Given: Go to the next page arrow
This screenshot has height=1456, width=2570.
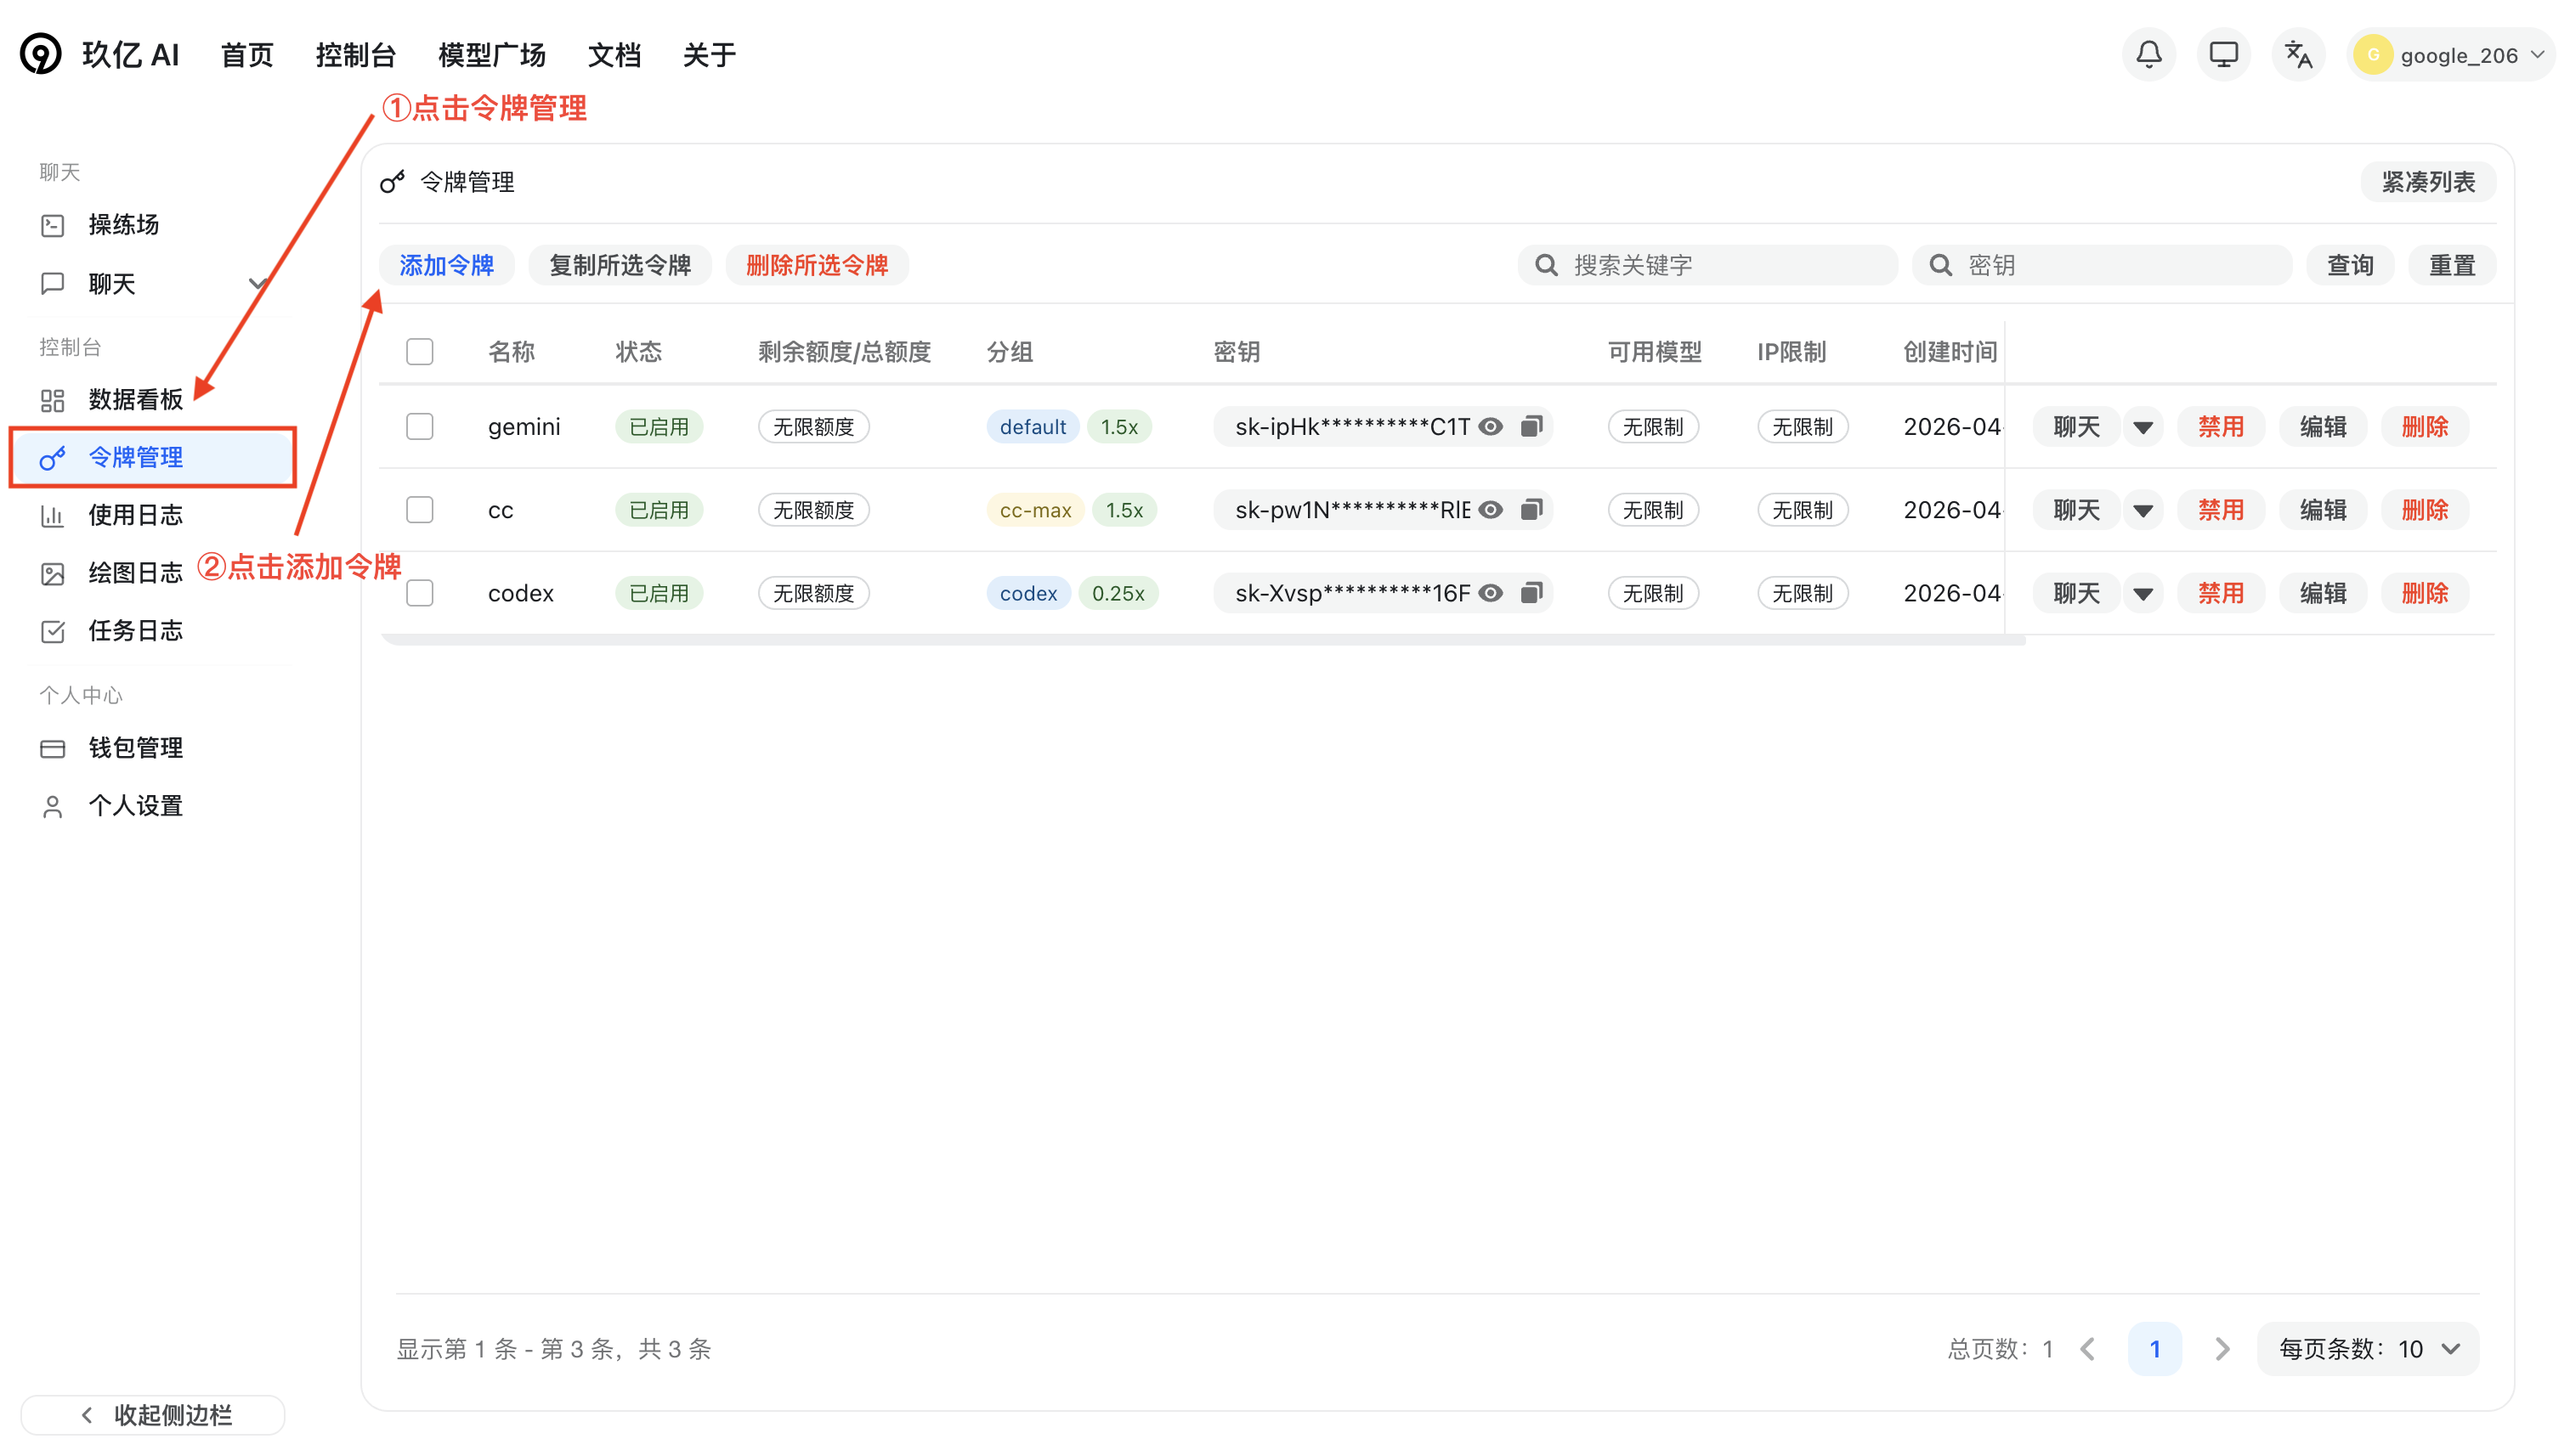Looking at the screenshot, I should click(x=2222, y=1349).
